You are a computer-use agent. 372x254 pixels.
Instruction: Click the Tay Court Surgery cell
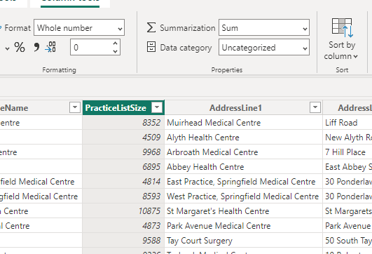(x=243, y=241)
